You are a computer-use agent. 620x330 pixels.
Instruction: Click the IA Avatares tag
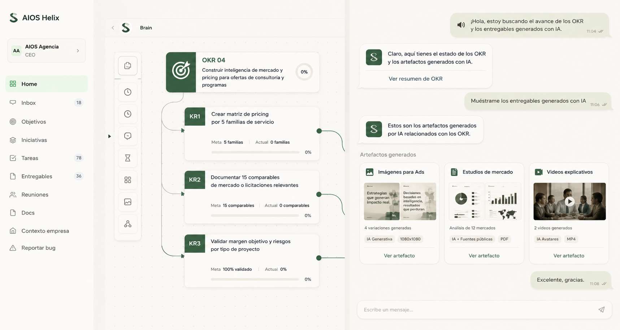click(x=547, y=239)
